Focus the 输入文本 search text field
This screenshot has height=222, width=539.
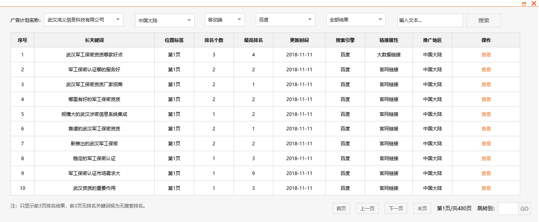coord(430,20)
